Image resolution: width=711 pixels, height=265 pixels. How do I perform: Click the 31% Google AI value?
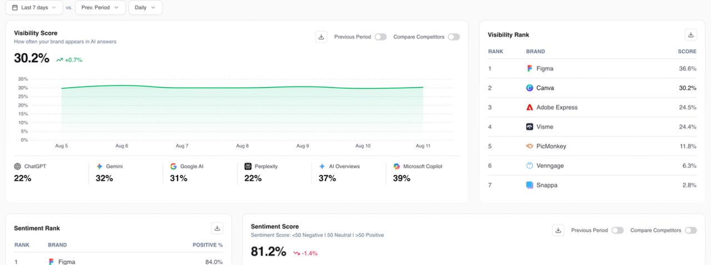178,179
